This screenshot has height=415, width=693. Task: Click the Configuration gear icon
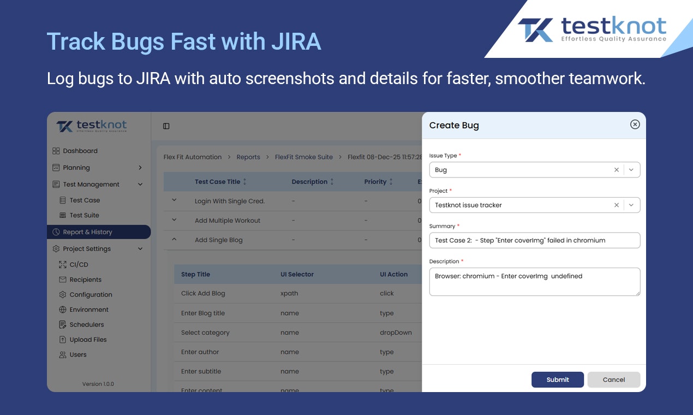click(63, 294)
